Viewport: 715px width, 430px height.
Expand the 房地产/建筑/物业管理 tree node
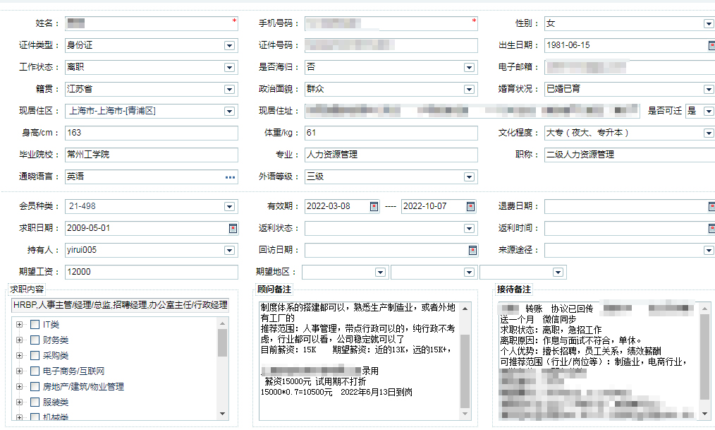point(19,387)
